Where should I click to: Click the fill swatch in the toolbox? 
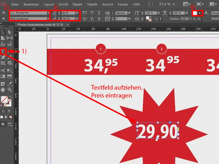pos(4,99)
